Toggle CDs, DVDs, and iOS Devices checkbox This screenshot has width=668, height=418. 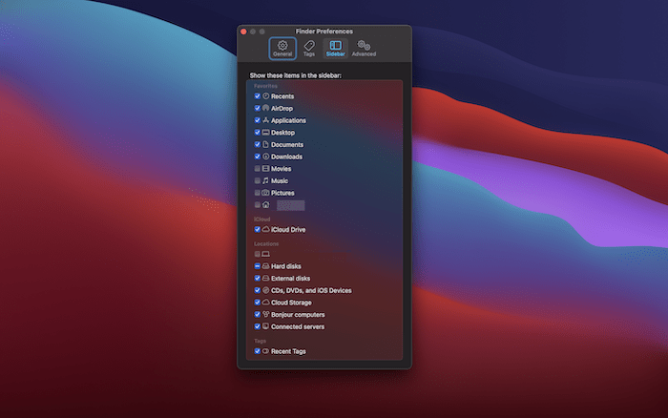click(x=258, y=290)
